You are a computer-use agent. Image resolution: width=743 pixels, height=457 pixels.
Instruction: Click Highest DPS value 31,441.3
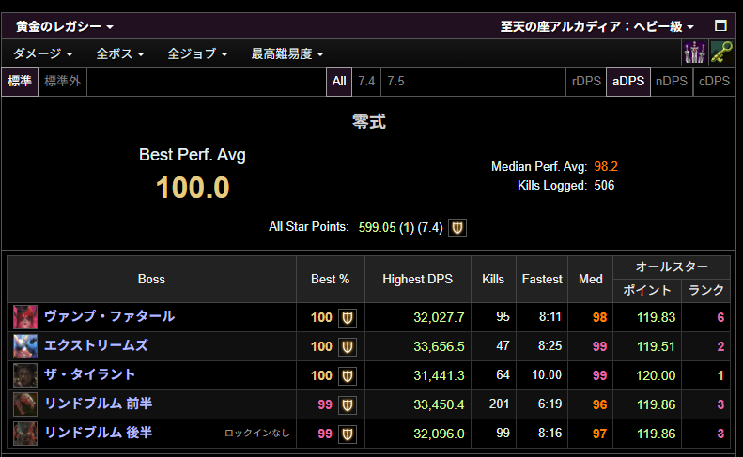point(439,375)
